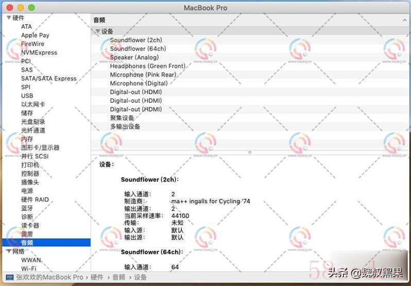Viewport: 411px width, 286px height.
Task: Select Soundflower (2ch) device row
Action: coord(251,40)
